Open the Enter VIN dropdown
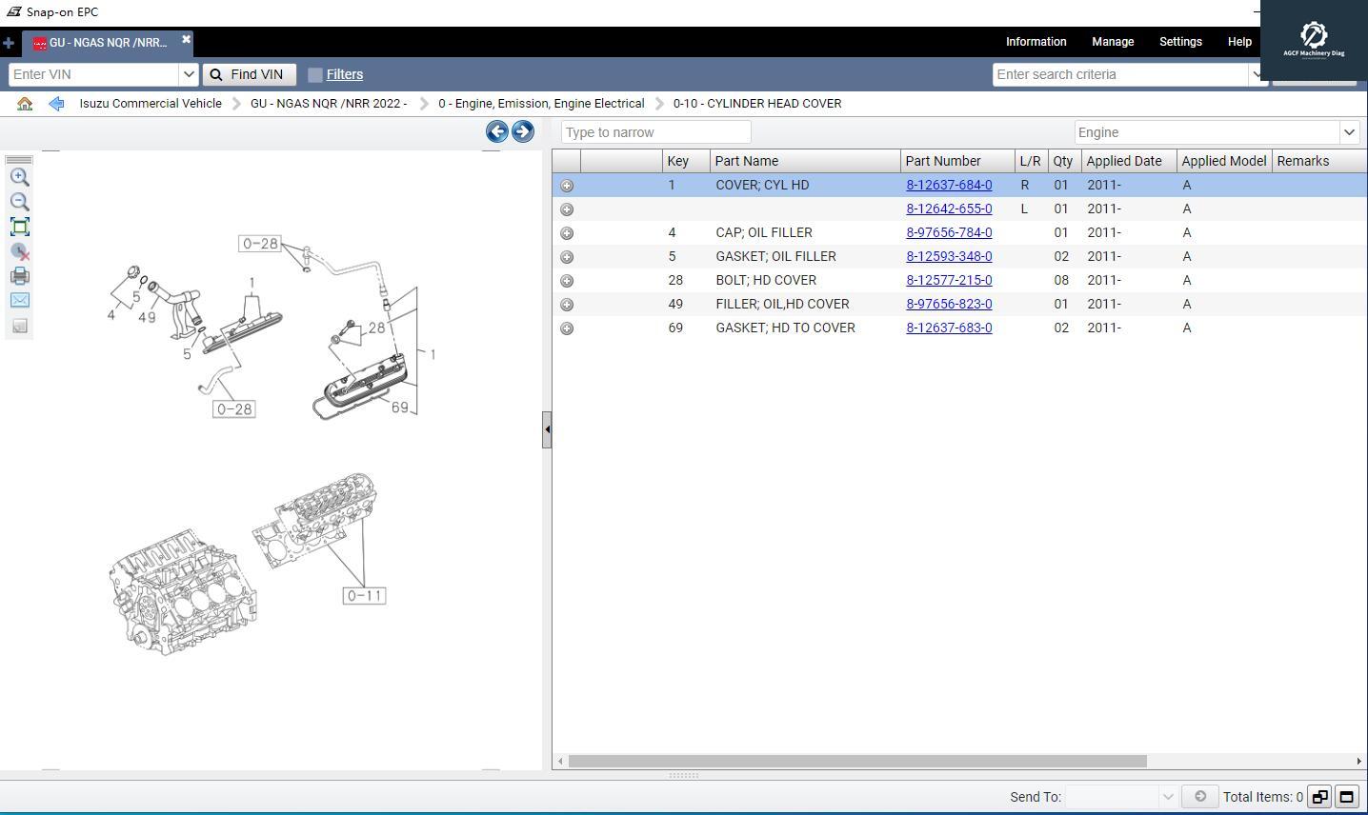This screenshot has height=815, width=1368. pyautogui.click(x=189, y=73)
